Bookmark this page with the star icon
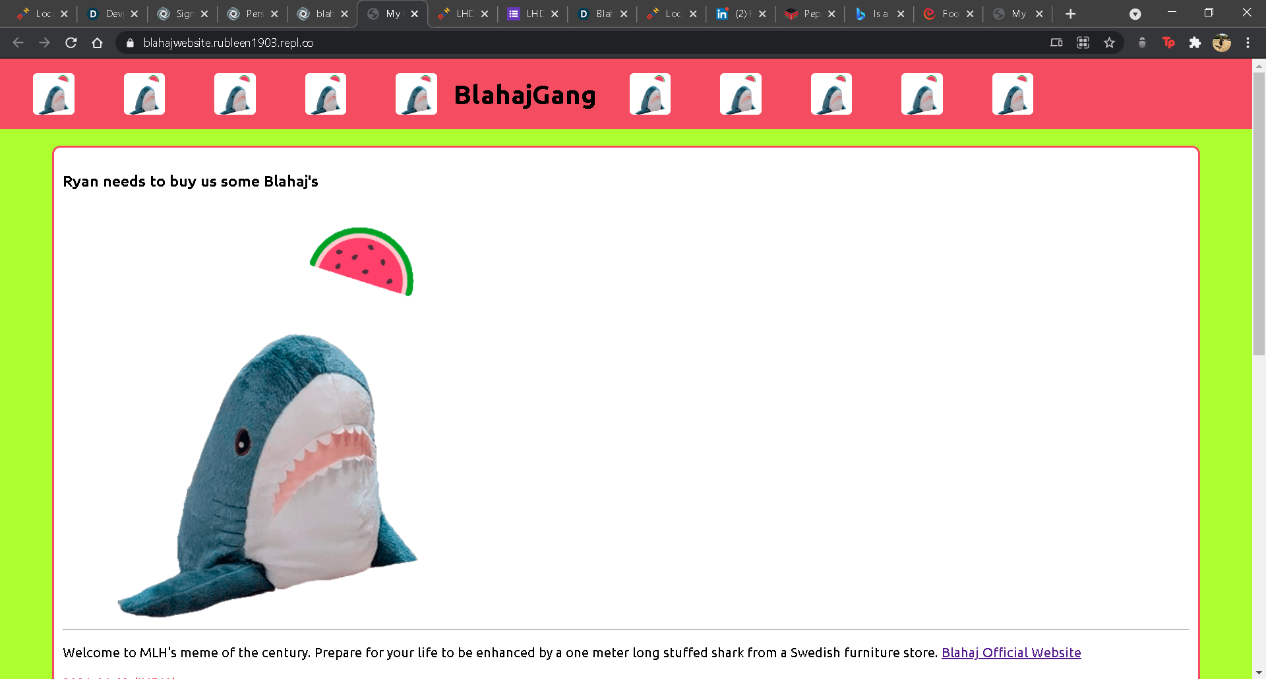Viewport: 1266px width, 679px height. [x=1109, y=43]
